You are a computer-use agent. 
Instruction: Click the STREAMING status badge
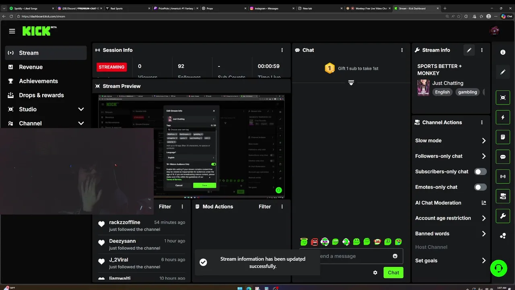pos(111,67)
